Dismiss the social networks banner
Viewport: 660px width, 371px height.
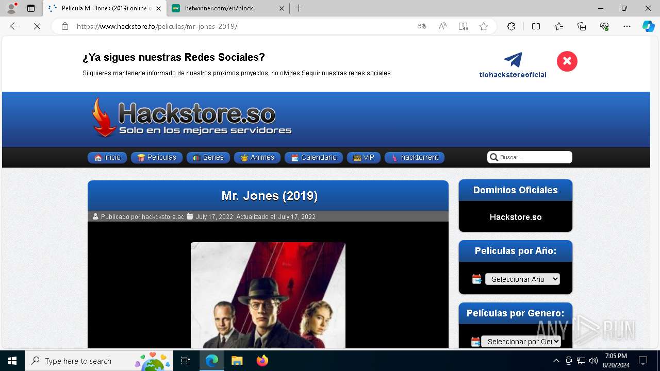(x=567, y=61)
